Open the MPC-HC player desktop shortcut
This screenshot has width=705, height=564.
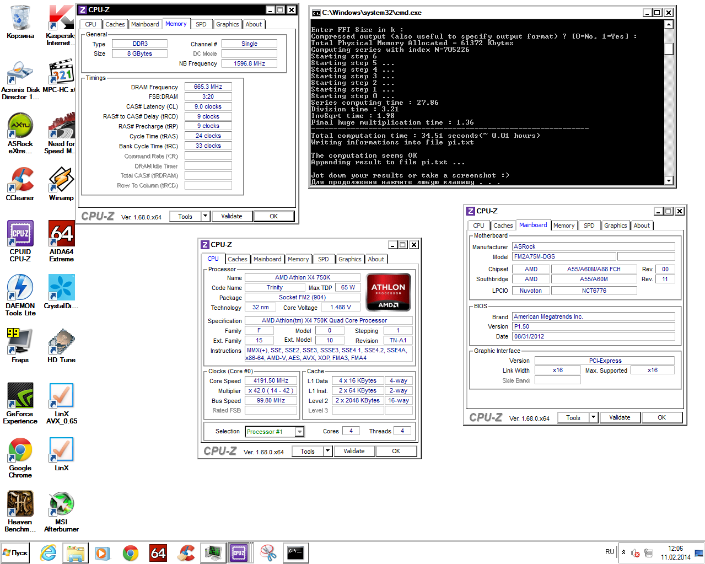(x=60, y=77)
